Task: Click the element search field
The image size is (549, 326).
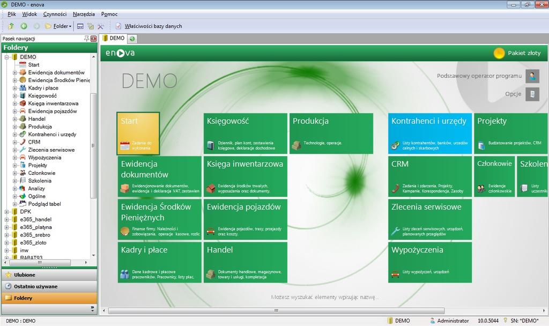Action: (x=324, y=297)
